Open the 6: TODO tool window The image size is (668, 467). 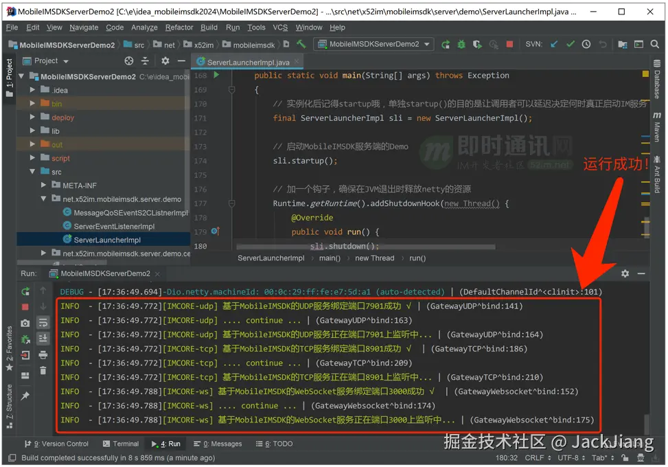[x=275, y=444]
